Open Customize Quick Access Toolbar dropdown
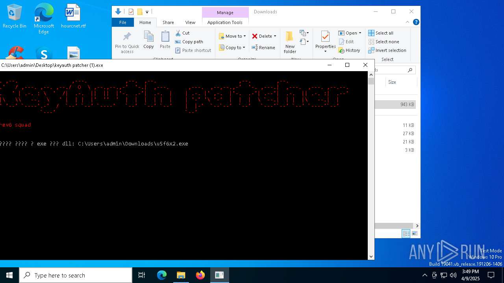Image resolution: width=504 pixels, height=283 pixels. [x=147, y=12]
